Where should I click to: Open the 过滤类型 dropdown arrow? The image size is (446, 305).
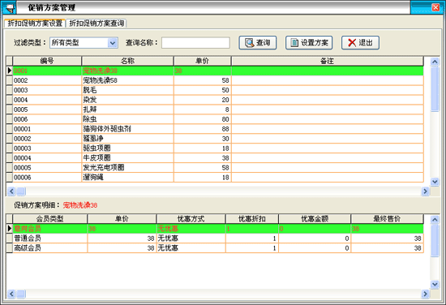pyautogui.click(x=113, y=43)
